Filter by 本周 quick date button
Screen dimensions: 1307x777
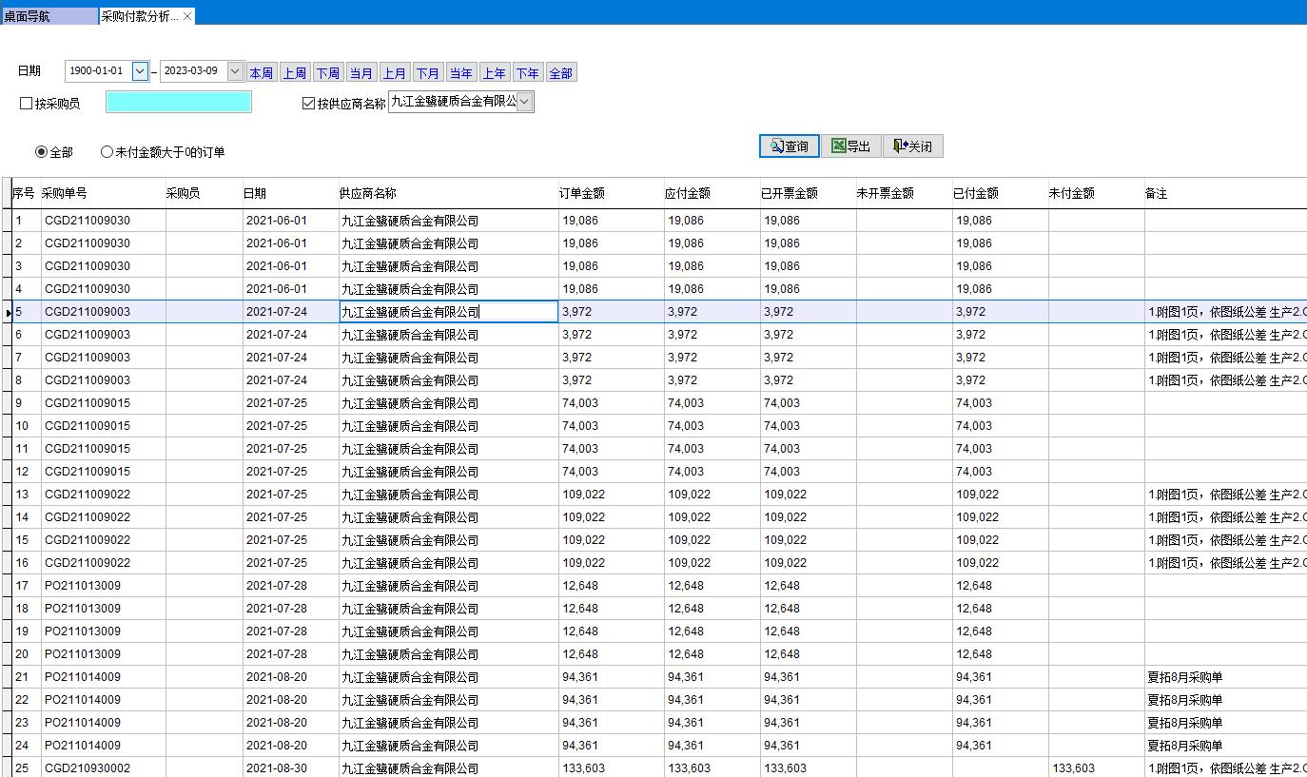(x=262, y=73)
